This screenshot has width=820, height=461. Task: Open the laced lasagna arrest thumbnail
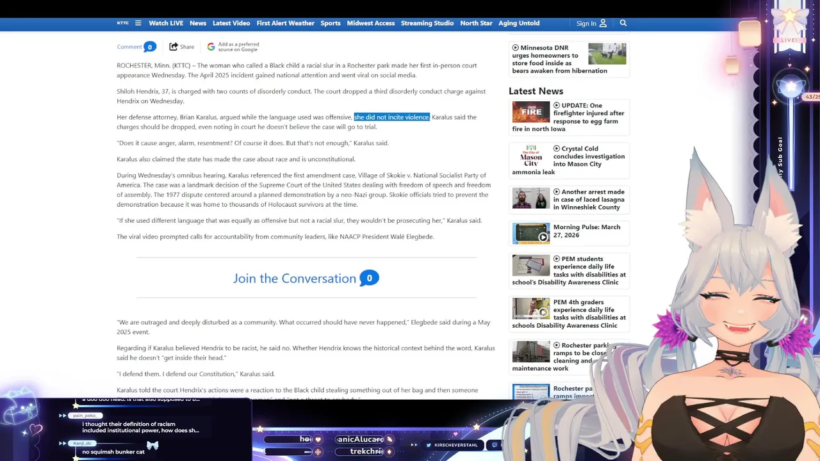point(531,198)
